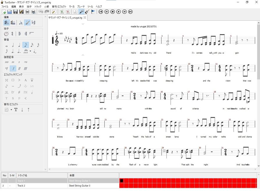The height and width of the screenshot is (193, 260).
Task: Select whole note duration
Action: pyautogui.click(x=7, y=46)
